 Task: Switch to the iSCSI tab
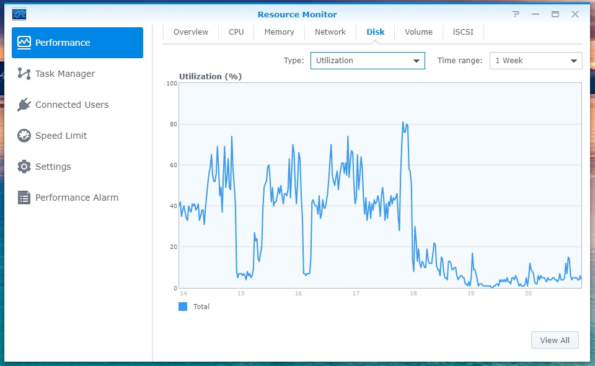click(x=463, y=32)
